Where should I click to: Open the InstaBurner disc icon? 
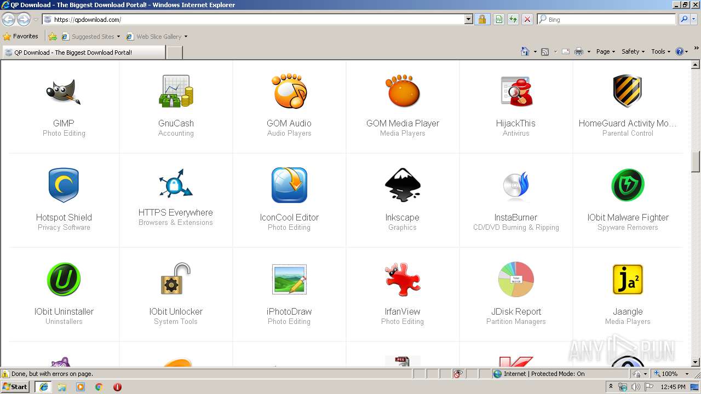click(x=516, y=186)
